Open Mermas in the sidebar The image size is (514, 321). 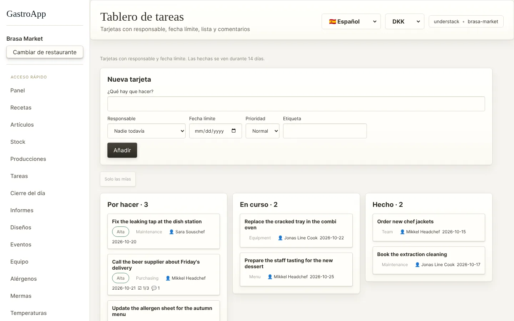(21, 296)
